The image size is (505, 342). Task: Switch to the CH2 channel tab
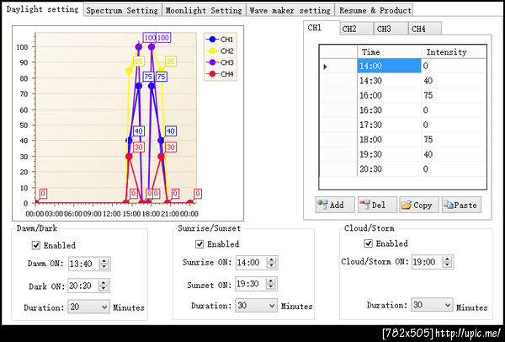(356, 29)
